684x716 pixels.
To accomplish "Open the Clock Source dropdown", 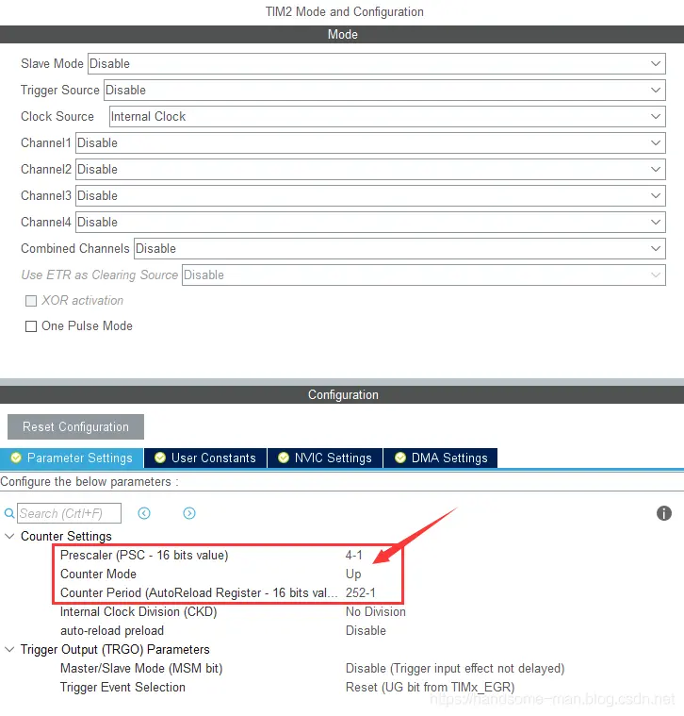I will pyautogui.click(x=387, y=116).
